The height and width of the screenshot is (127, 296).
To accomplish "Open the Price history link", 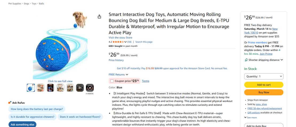I will 116,60.
